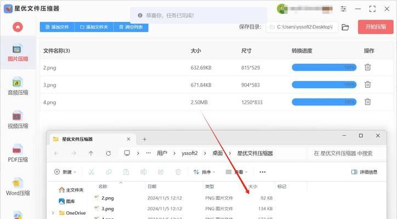Select 主文件夹 in navigation pane
This screenshot has width=397, height=219.
click(71, 190)
